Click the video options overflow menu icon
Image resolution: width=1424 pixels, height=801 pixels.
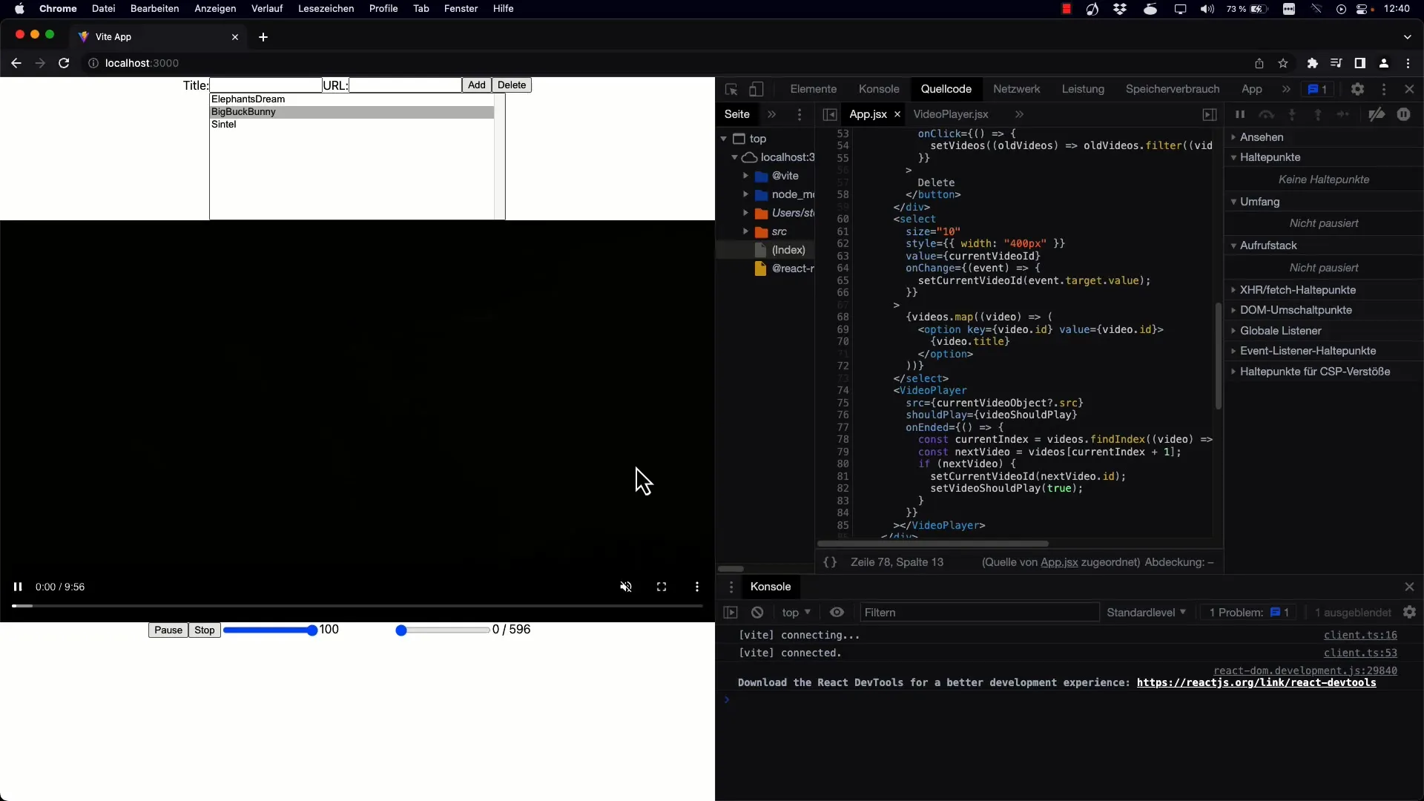[x=696, y=587]
